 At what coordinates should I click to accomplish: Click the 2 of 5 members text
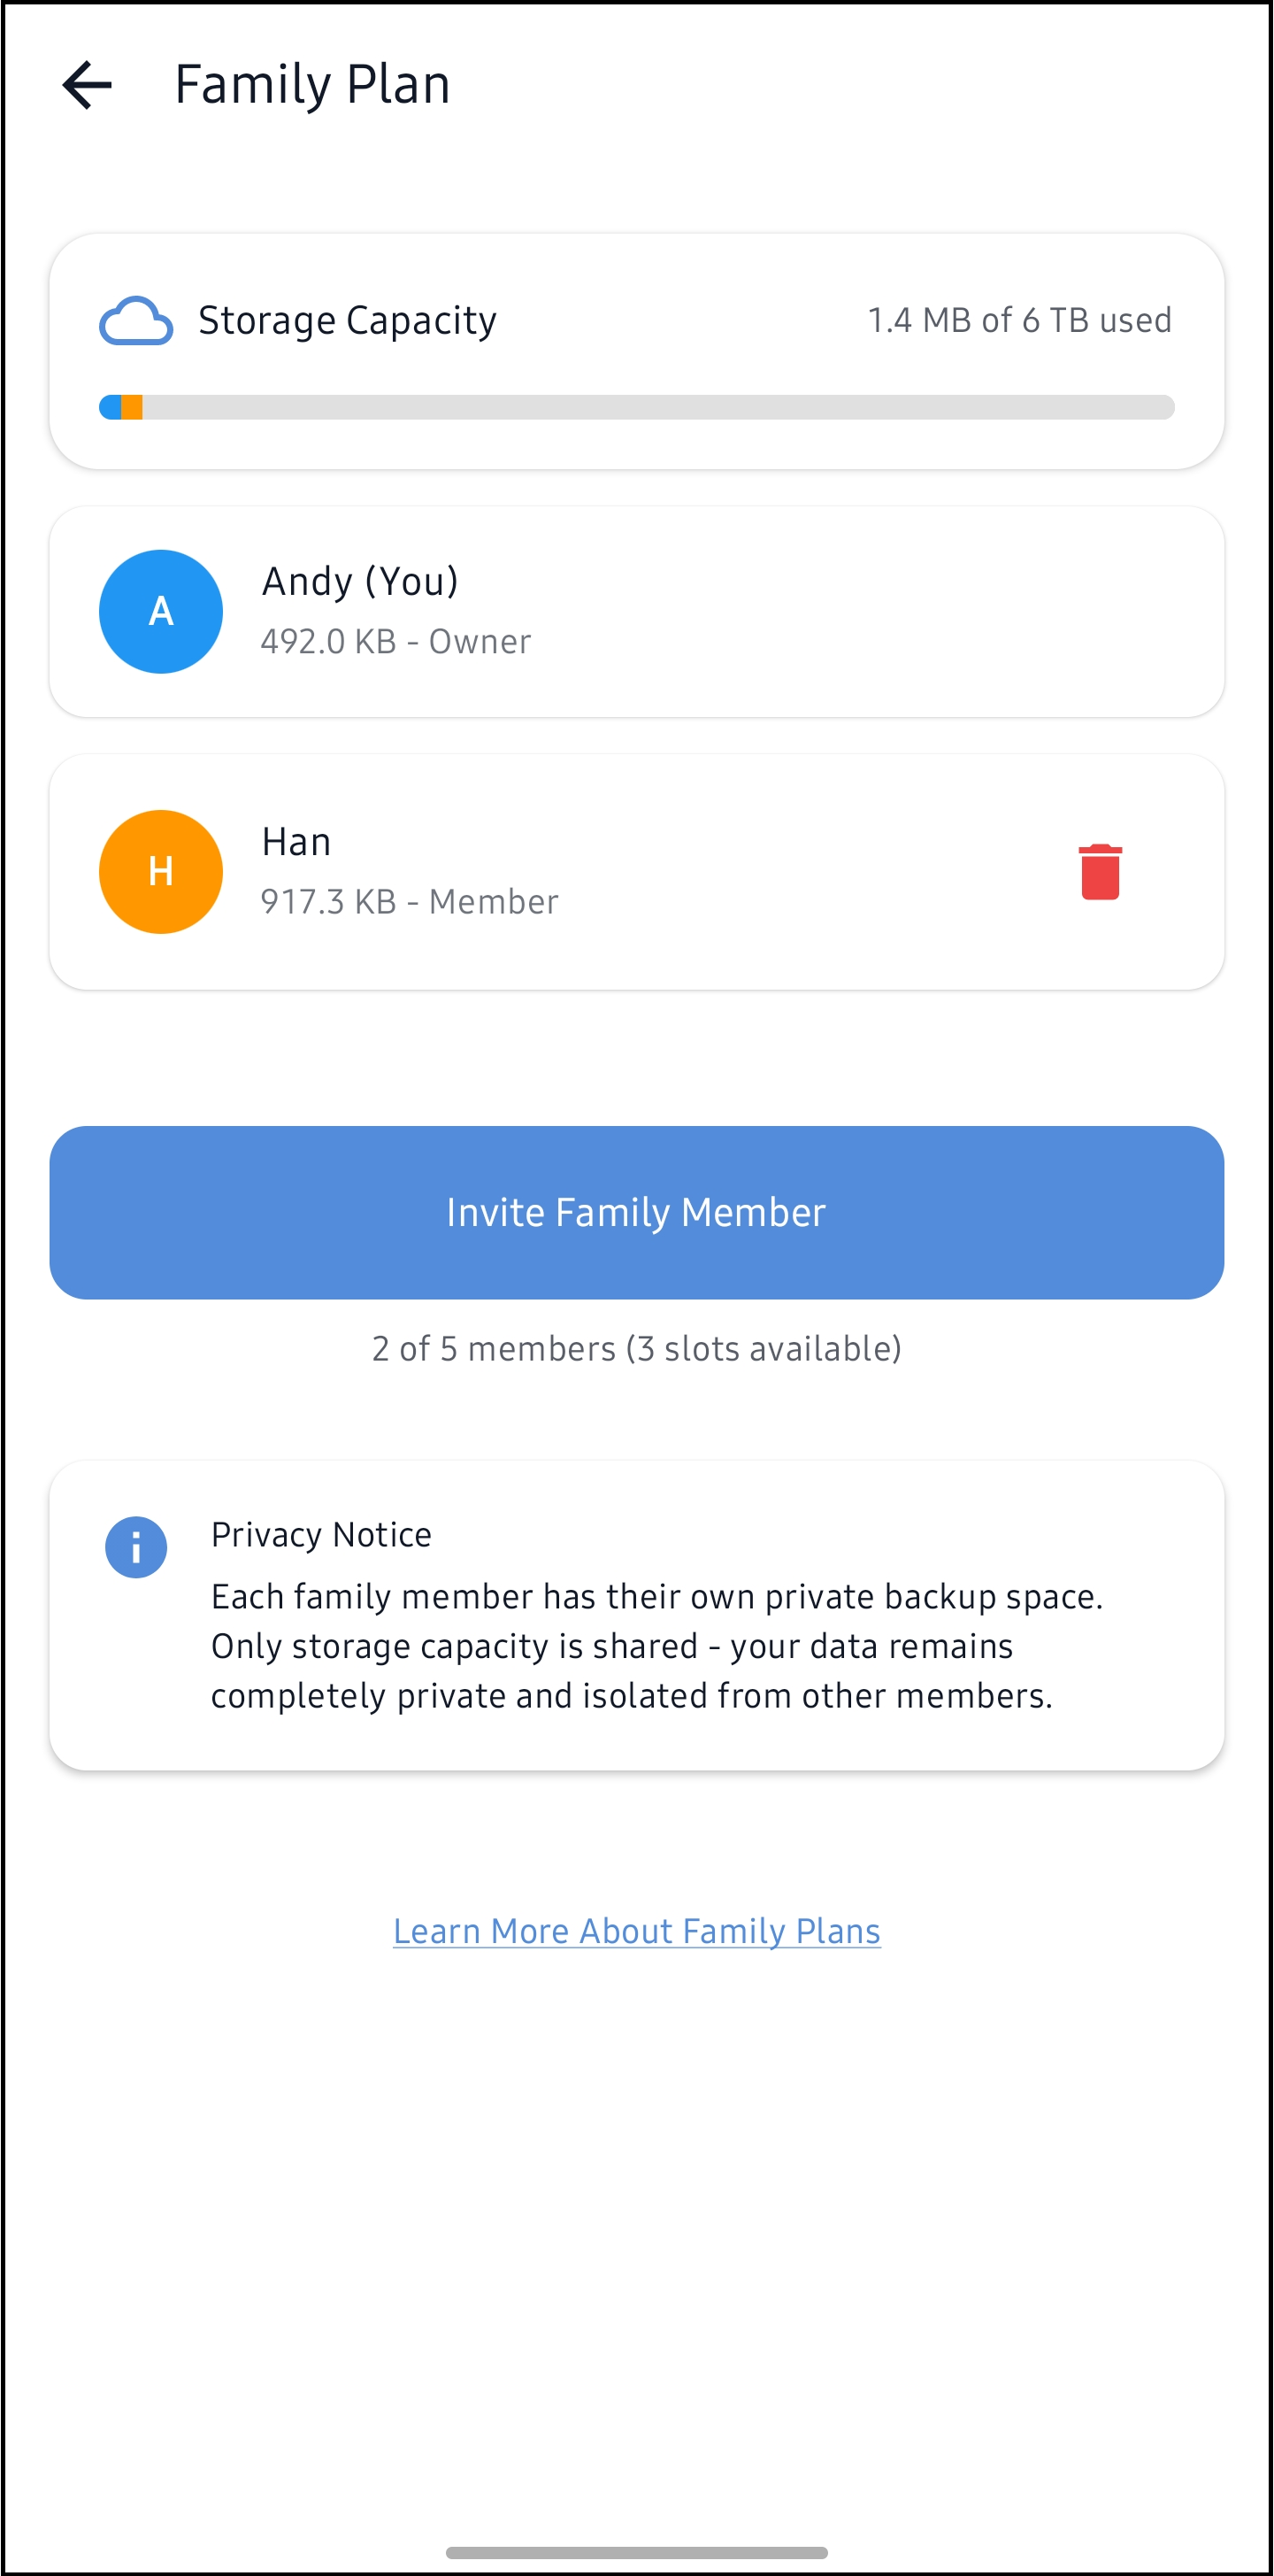[x=636, y=1348]
